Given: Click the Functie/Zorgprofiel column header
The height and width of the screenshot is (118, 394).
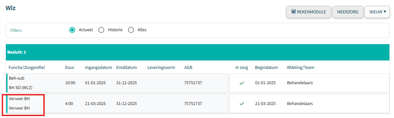Looking at the screenshot, I should tap(27, 68).
